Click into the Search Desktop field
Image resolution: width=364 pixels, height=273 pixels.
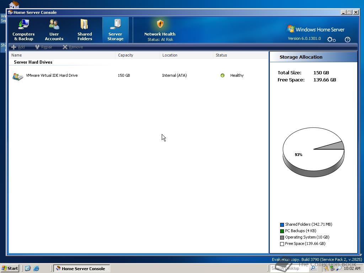289,268
